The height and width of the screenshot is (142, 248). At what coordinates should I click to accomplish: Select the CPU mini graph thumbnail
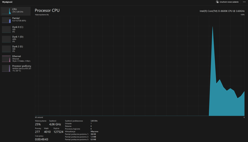pyautogui.click(x=6, y=11)
